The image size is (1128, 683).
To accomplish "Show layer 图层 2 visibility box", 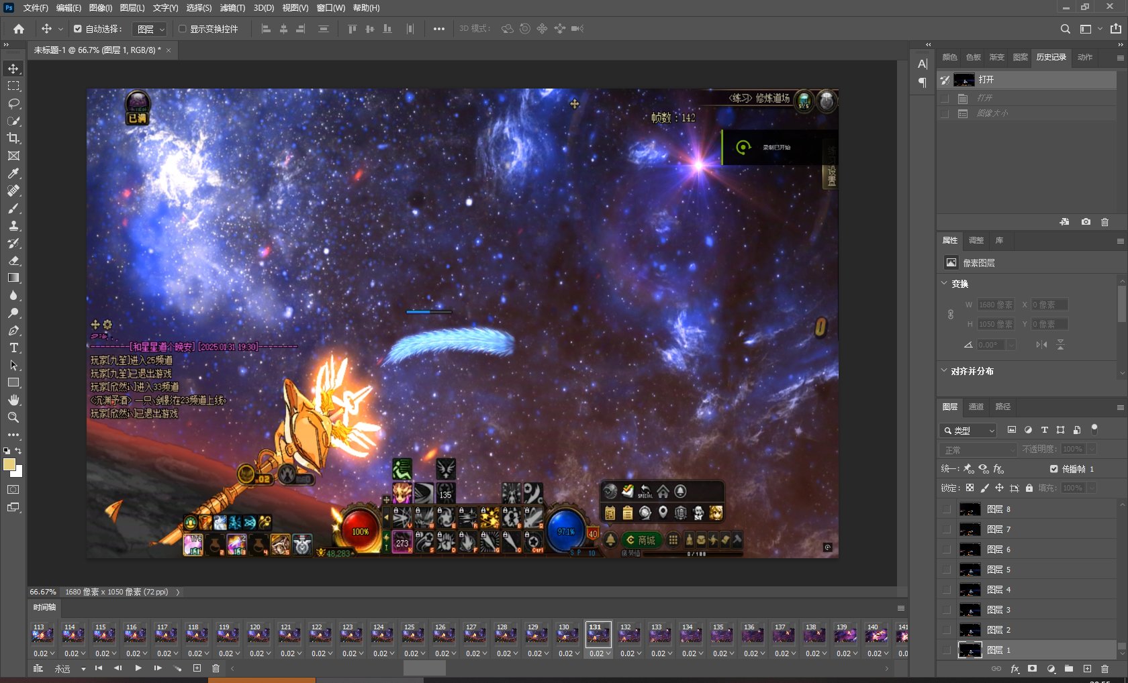I will [x=947, y=630].
